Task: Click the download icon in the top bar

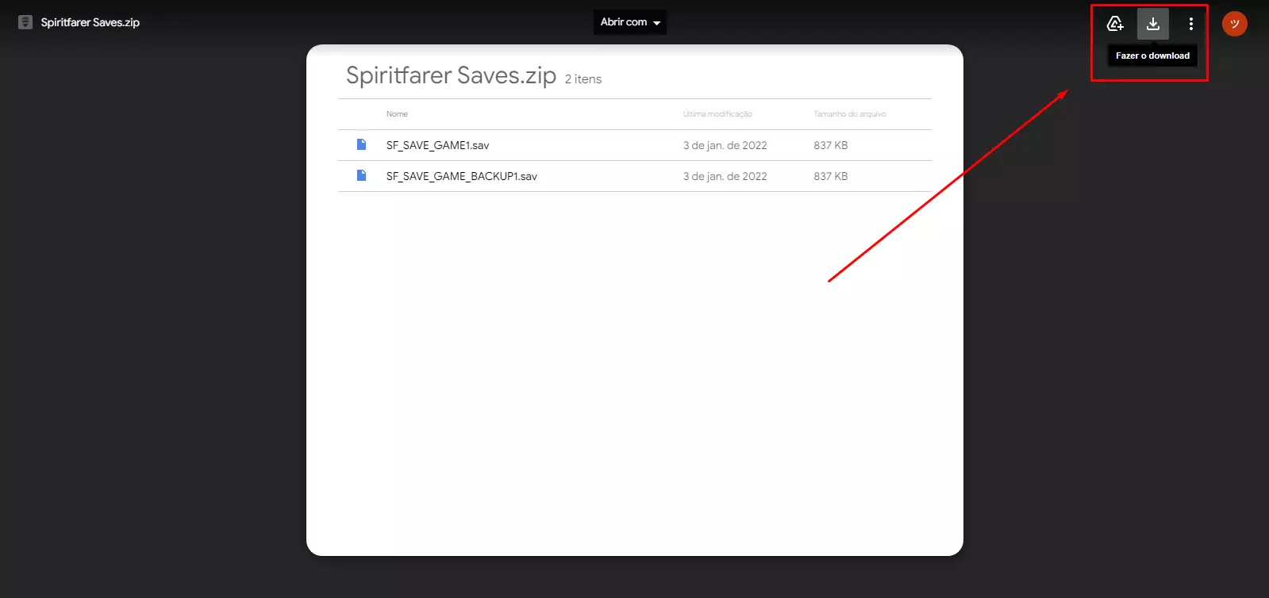Action: (1153, 24)
